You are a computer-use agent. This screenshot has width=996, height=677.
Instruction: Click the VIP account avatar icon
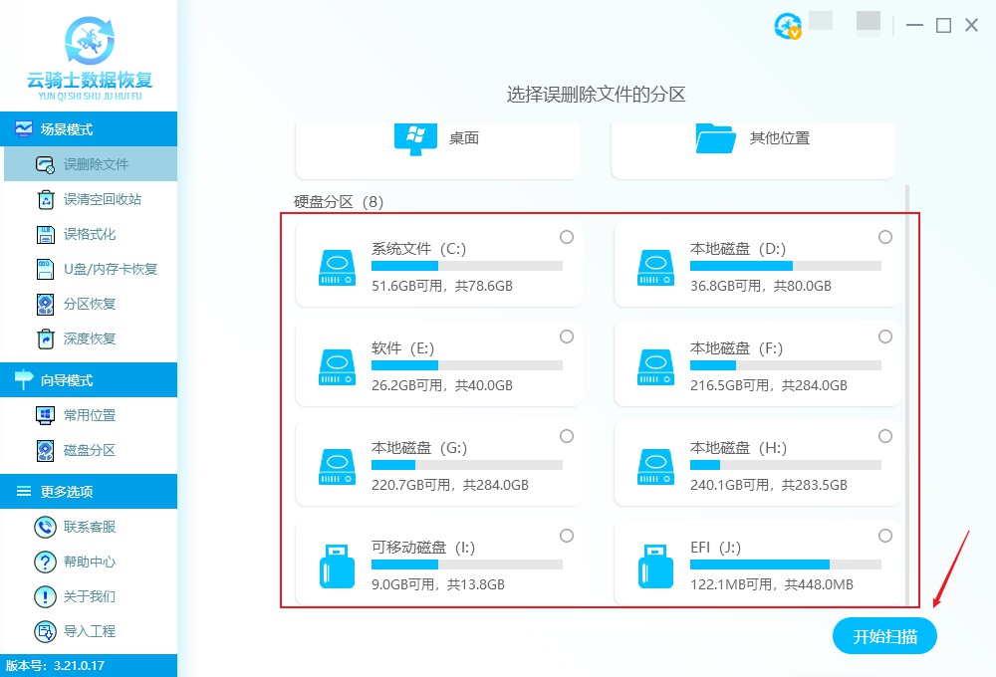788,26
